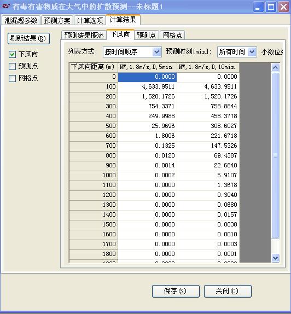Viewport: 291px width, 314px height.
Task: Click the cell with value 249.9988
Action: coord(147,117)
